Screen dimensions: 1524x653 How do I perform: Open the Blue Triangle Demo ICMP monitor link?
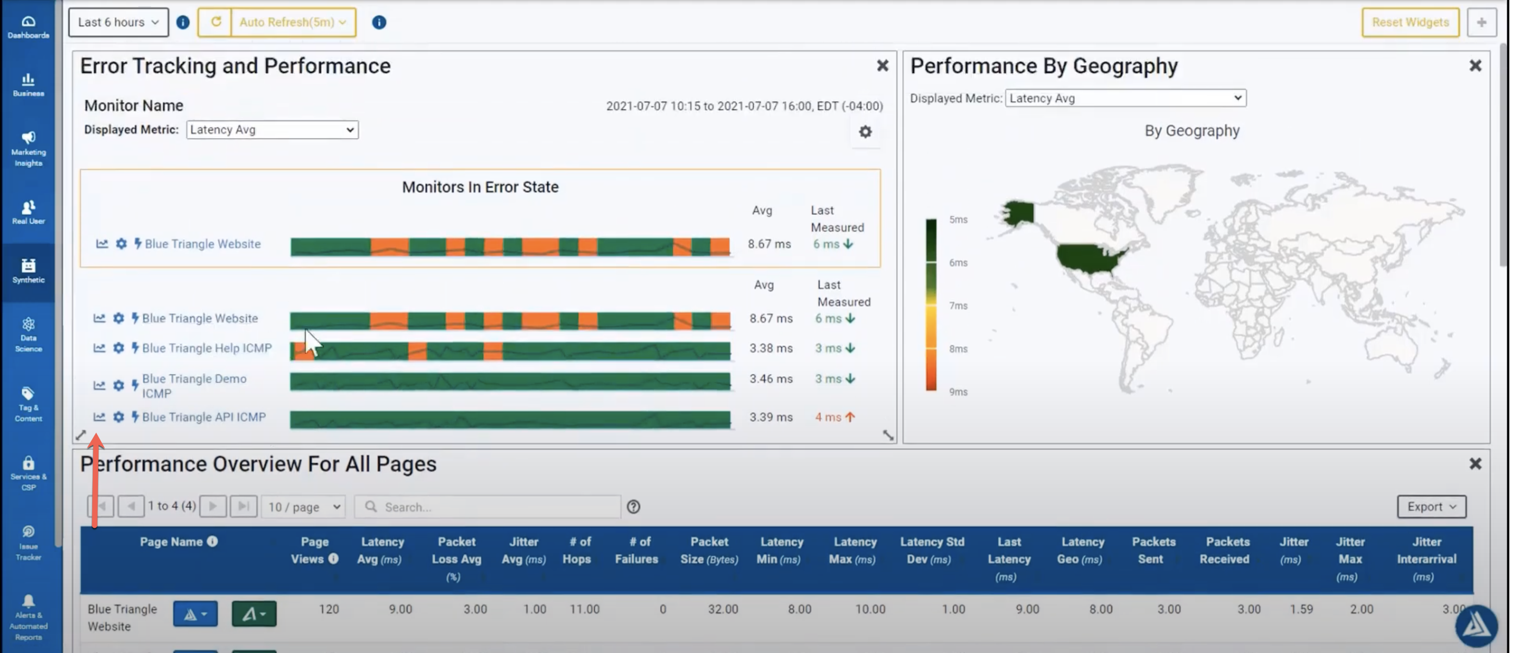coord(194,386)
